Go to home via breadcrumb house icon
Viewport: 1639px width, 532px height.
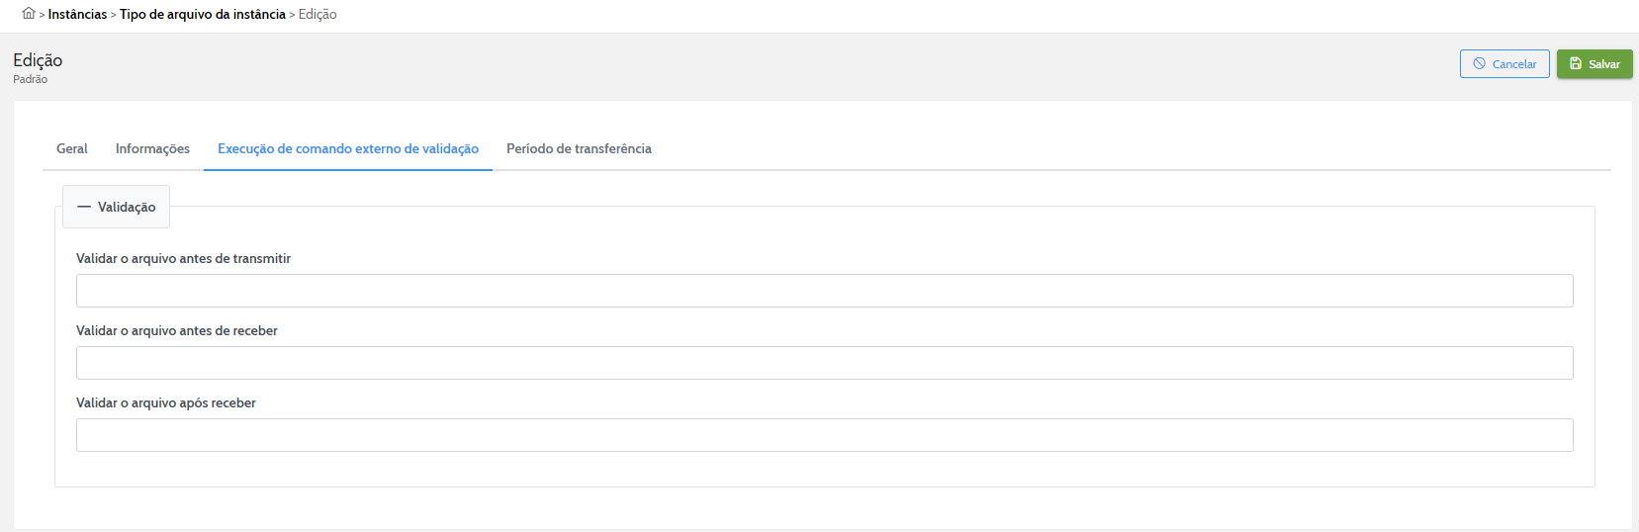(x=29, y=14)
